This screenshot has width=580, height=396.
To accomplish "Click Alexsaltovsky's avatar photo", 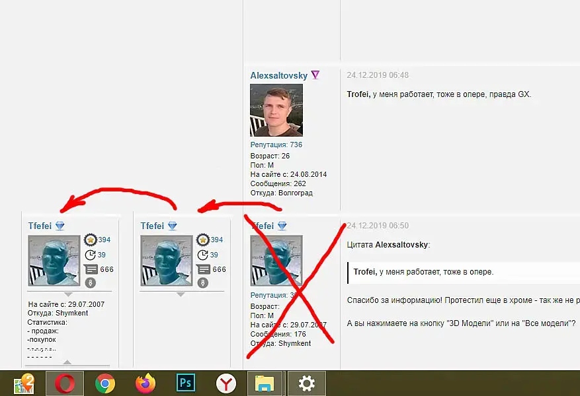I will click(276, 110).
